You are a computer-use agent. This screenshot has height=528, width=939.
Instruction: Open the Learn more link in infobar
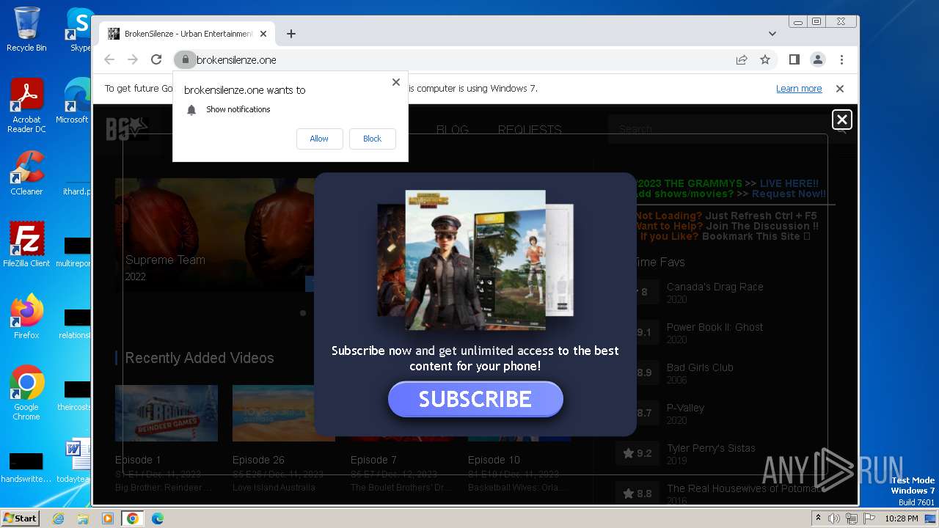tap(799, 89)
